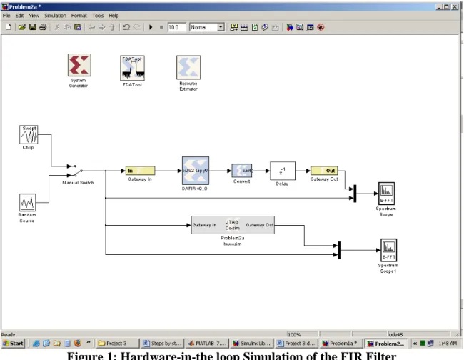Click the Go to parent up arrow
The width and height of the screenshot is (464, 360).
point(112,27)
